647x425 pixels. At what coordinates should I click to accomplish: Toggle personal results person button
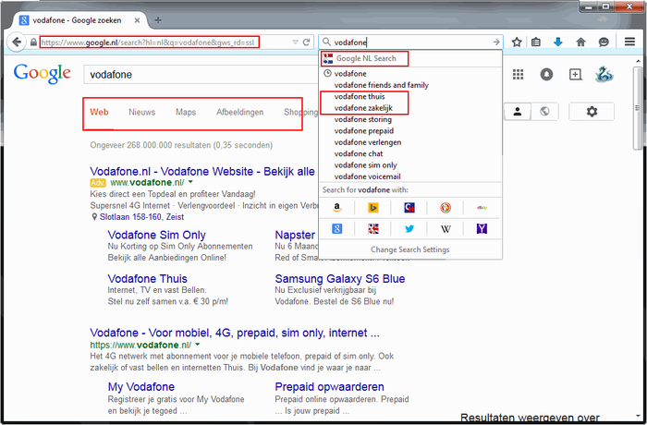pyautogui.click(x=518, y=112)
